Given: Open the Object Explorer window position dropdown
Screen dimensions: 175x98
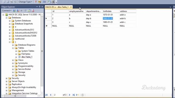Looking at the screenshot, I should 37,7.
